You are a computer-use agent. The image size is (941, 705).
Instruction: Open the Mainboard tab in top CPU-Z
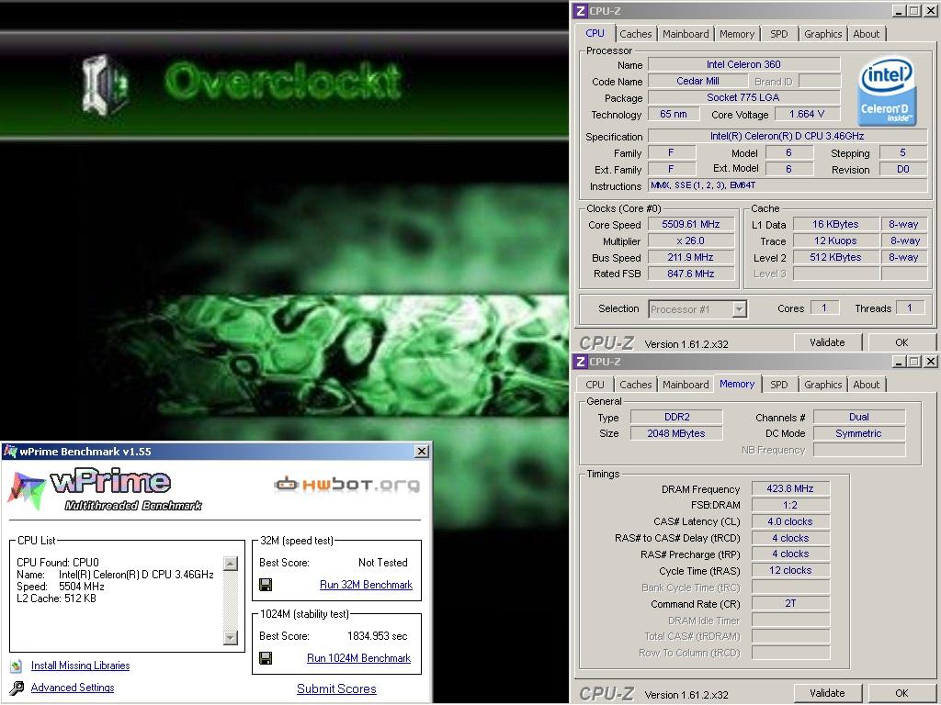click(x=686, y=34)
